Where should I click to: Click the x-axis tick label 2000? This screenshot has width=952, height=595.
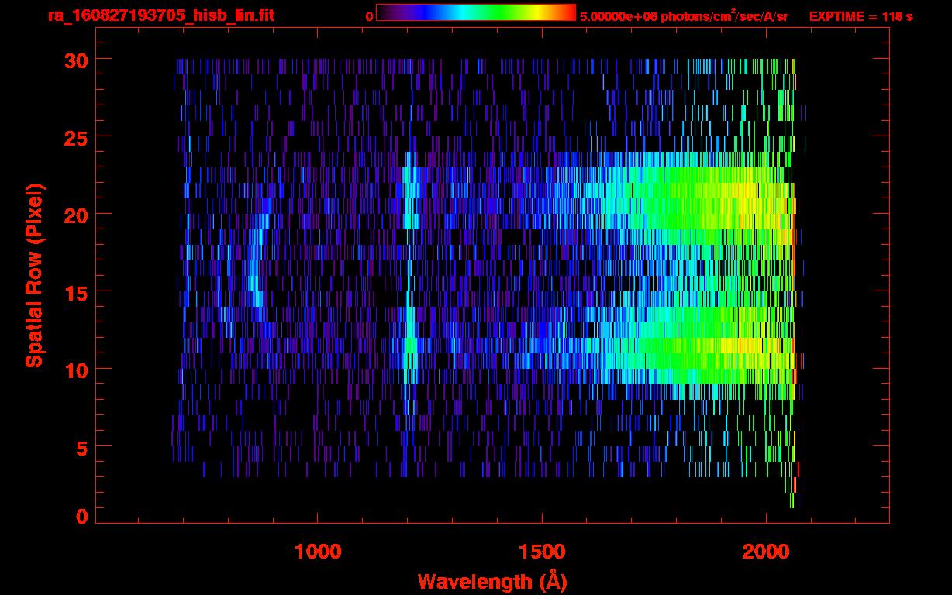[766, 552]
